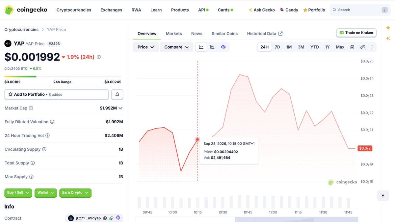Screen dimensions: 395x222
Task: Select the YTD time range
Action: pyautogui.click(x=315, y=47)
